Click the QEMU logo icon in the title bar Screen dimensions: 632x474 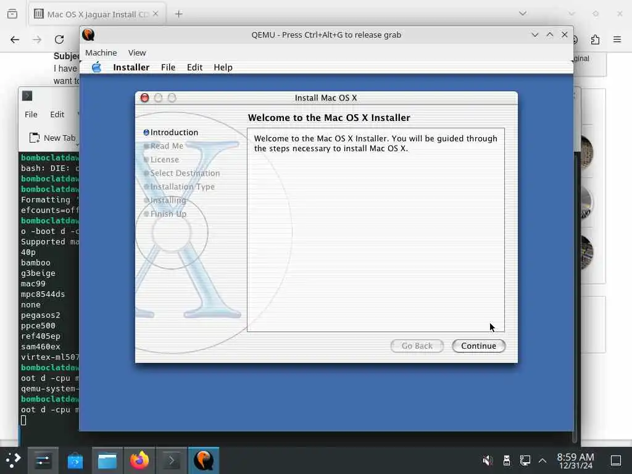(88, 35)
